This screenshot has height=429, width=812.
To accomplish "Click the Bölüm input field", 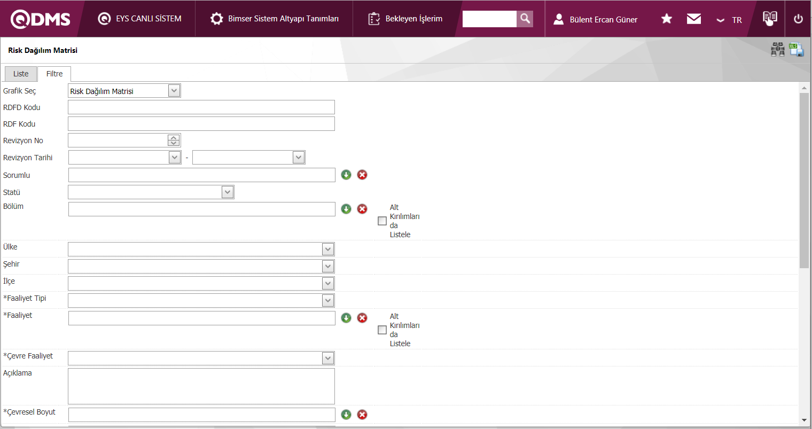I will point(202,209).
